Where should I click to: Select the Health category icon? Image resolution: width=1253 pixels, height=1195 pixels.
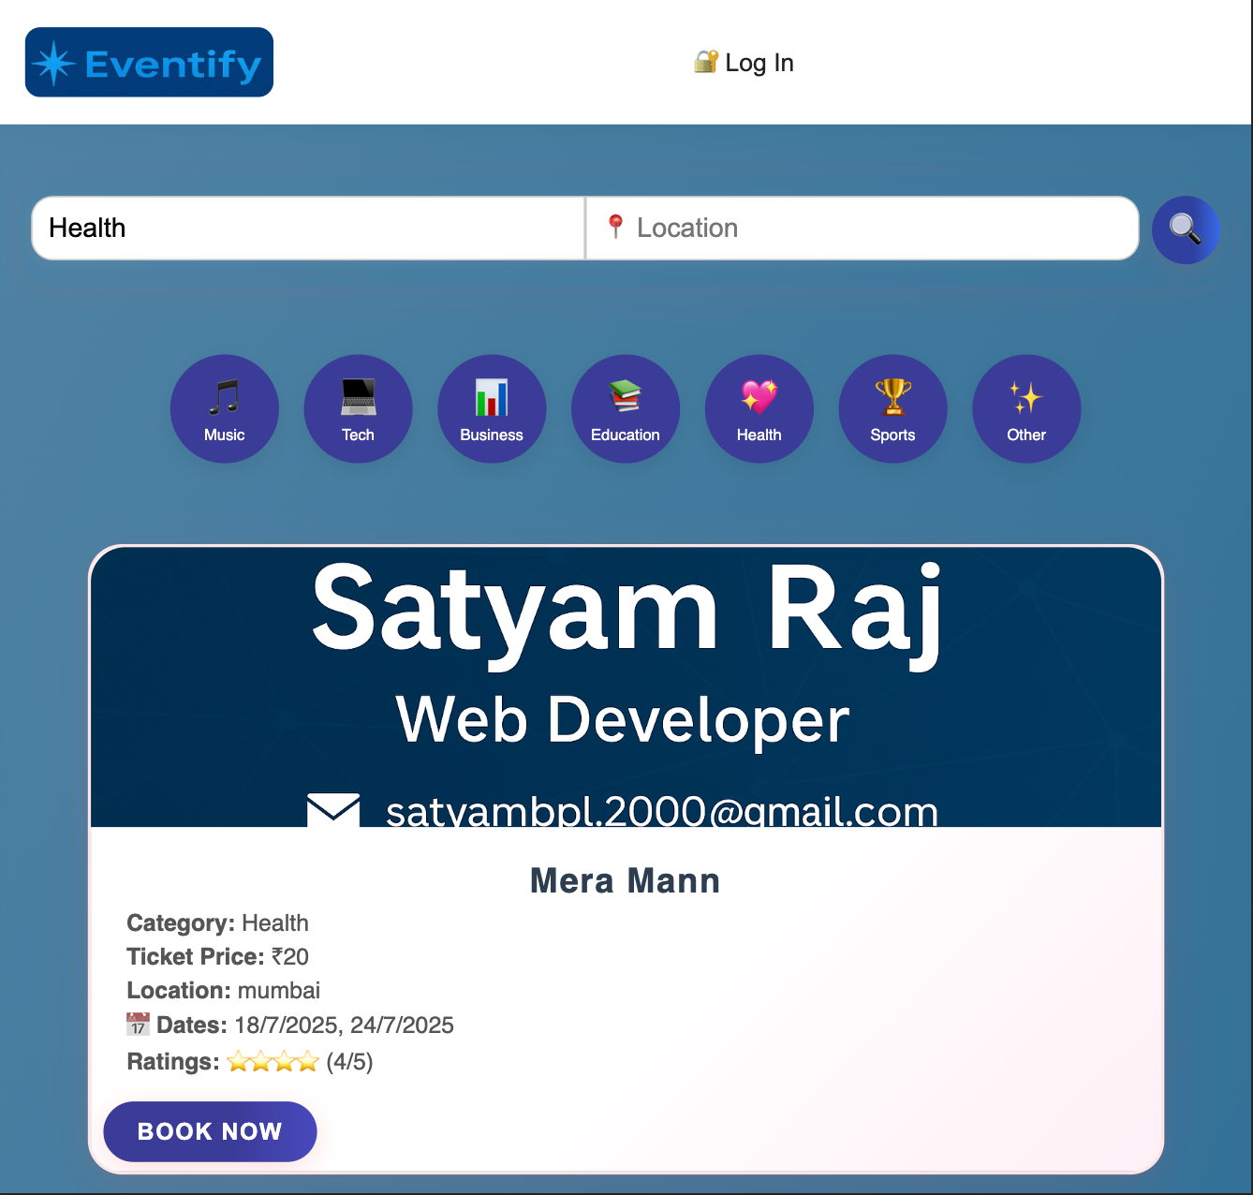759,408
